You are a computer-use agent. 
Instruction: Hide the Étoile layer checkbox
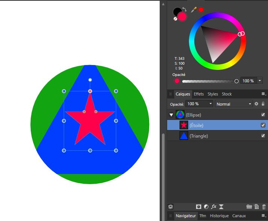click(x=263, y=125)
